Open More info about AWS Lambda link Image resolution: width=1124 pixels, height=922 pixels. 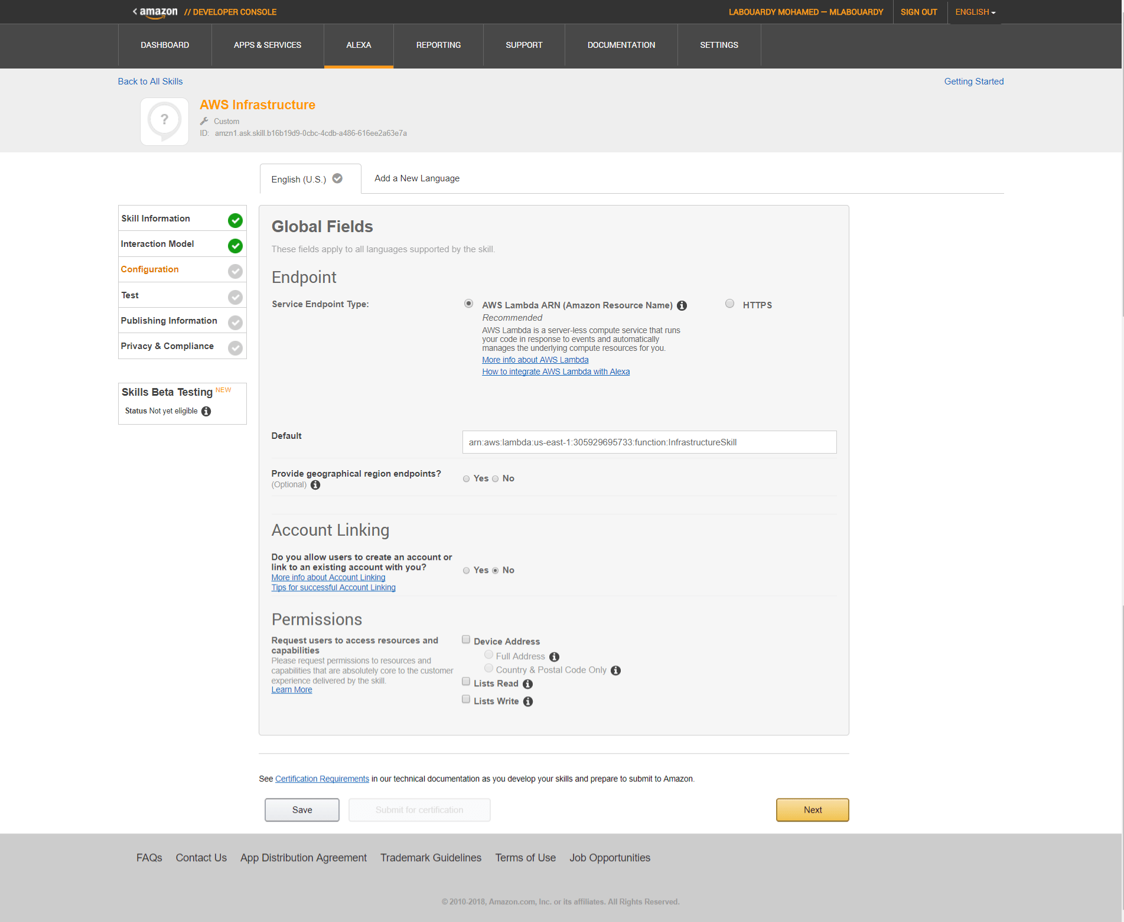point(535,360)
